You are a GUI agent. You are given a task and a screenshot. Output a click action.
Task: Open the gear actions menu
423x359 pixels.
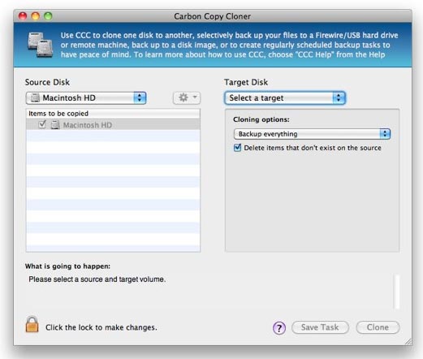(x=187, y=97)
